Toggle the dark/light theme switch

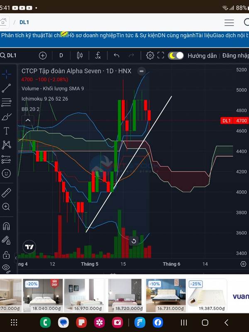[176, 56]
